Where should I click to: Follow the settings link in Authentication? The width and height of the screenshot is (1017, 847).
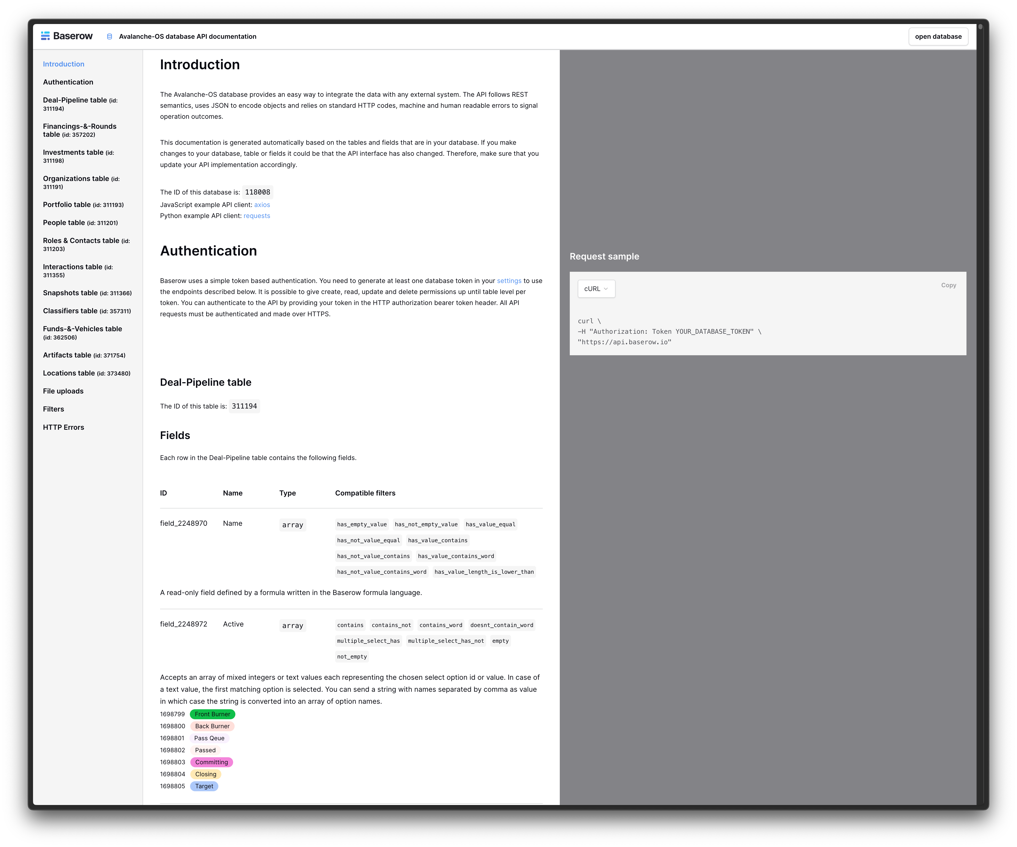(x=508, y=281)
